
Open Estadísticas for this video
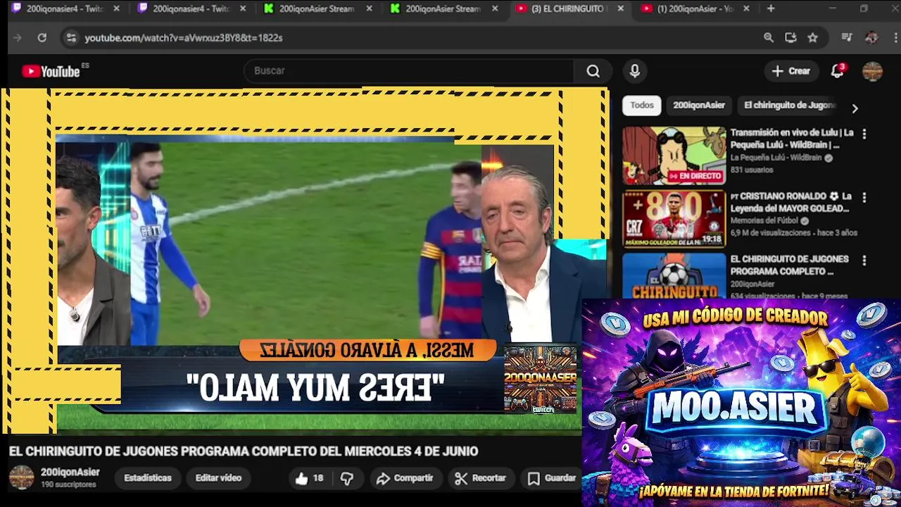(x=148, y=478)
